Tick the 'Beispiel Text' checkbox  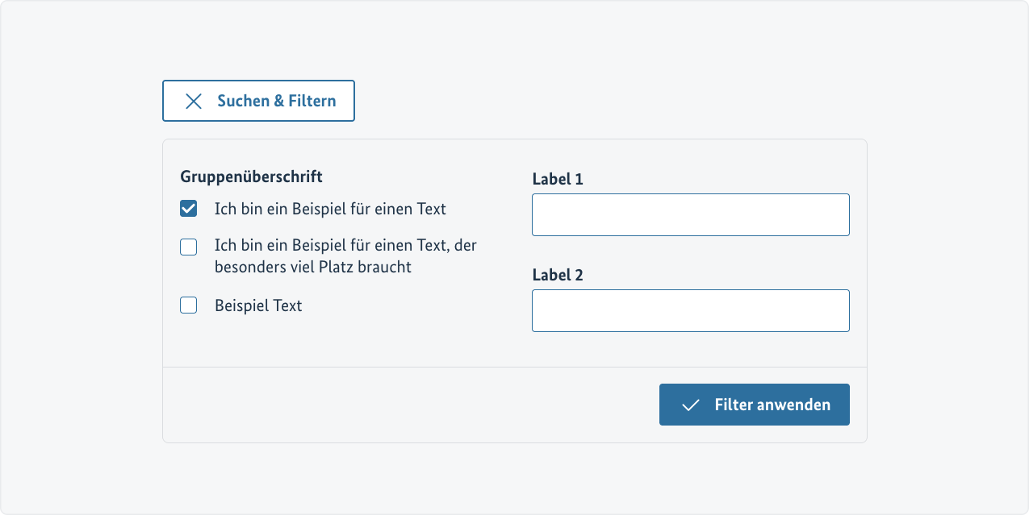pyautogui.click(x=189, y=305)
